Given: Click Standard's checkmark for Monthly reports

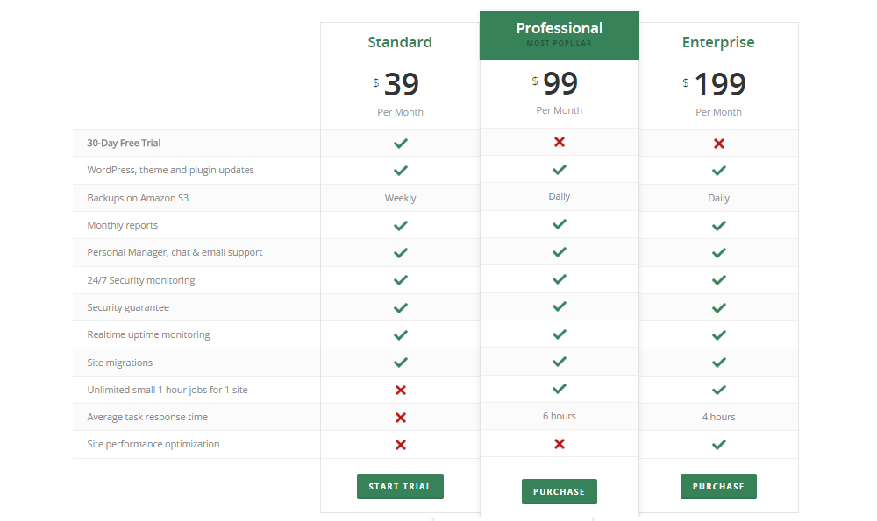Looking at the screenshot, I should 401,225.
